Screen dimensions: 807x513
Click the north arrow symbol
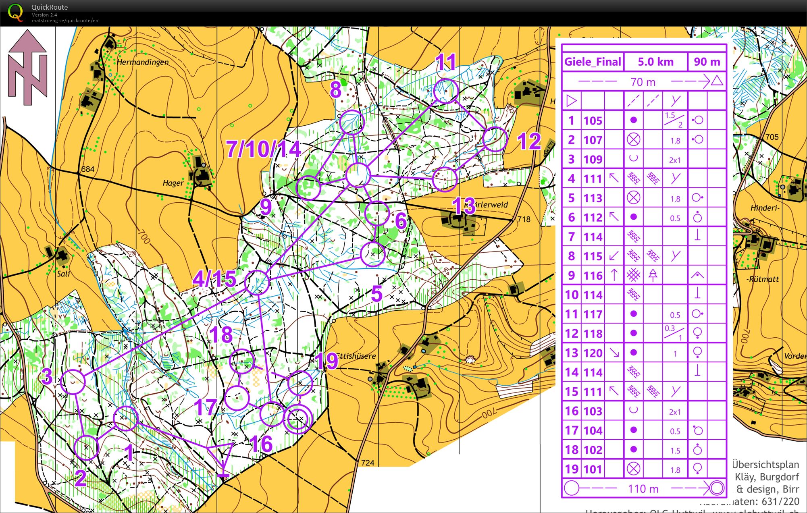(x=27, y=68)
